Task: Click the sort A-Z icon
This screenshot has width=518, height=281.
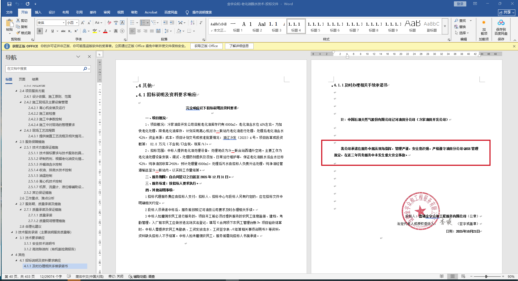Action: pos(192,23)
